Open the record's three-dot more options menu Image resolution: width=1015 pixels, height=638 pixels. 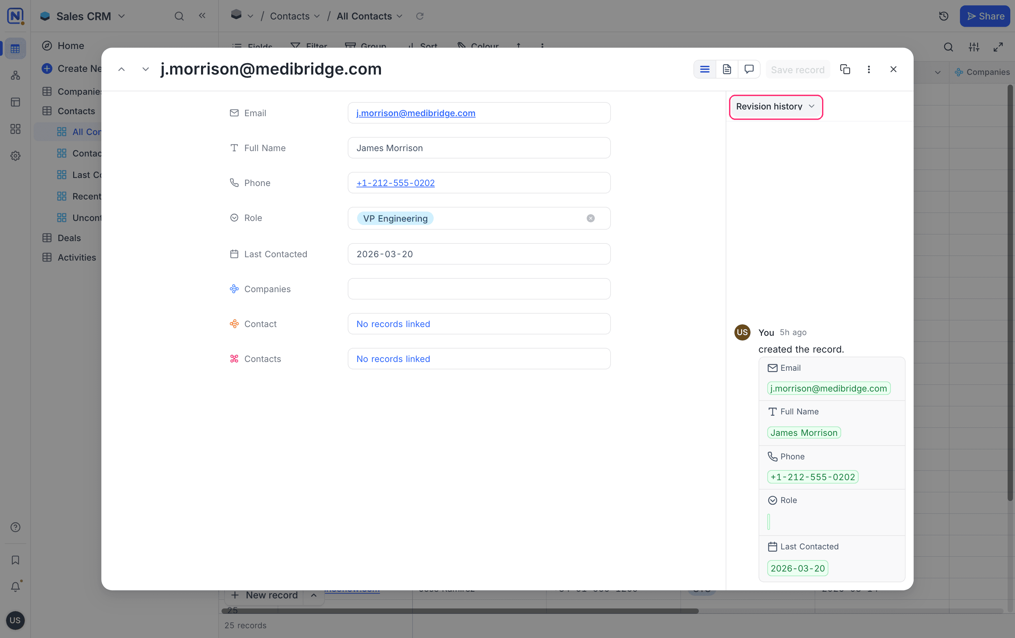(869, 69)
